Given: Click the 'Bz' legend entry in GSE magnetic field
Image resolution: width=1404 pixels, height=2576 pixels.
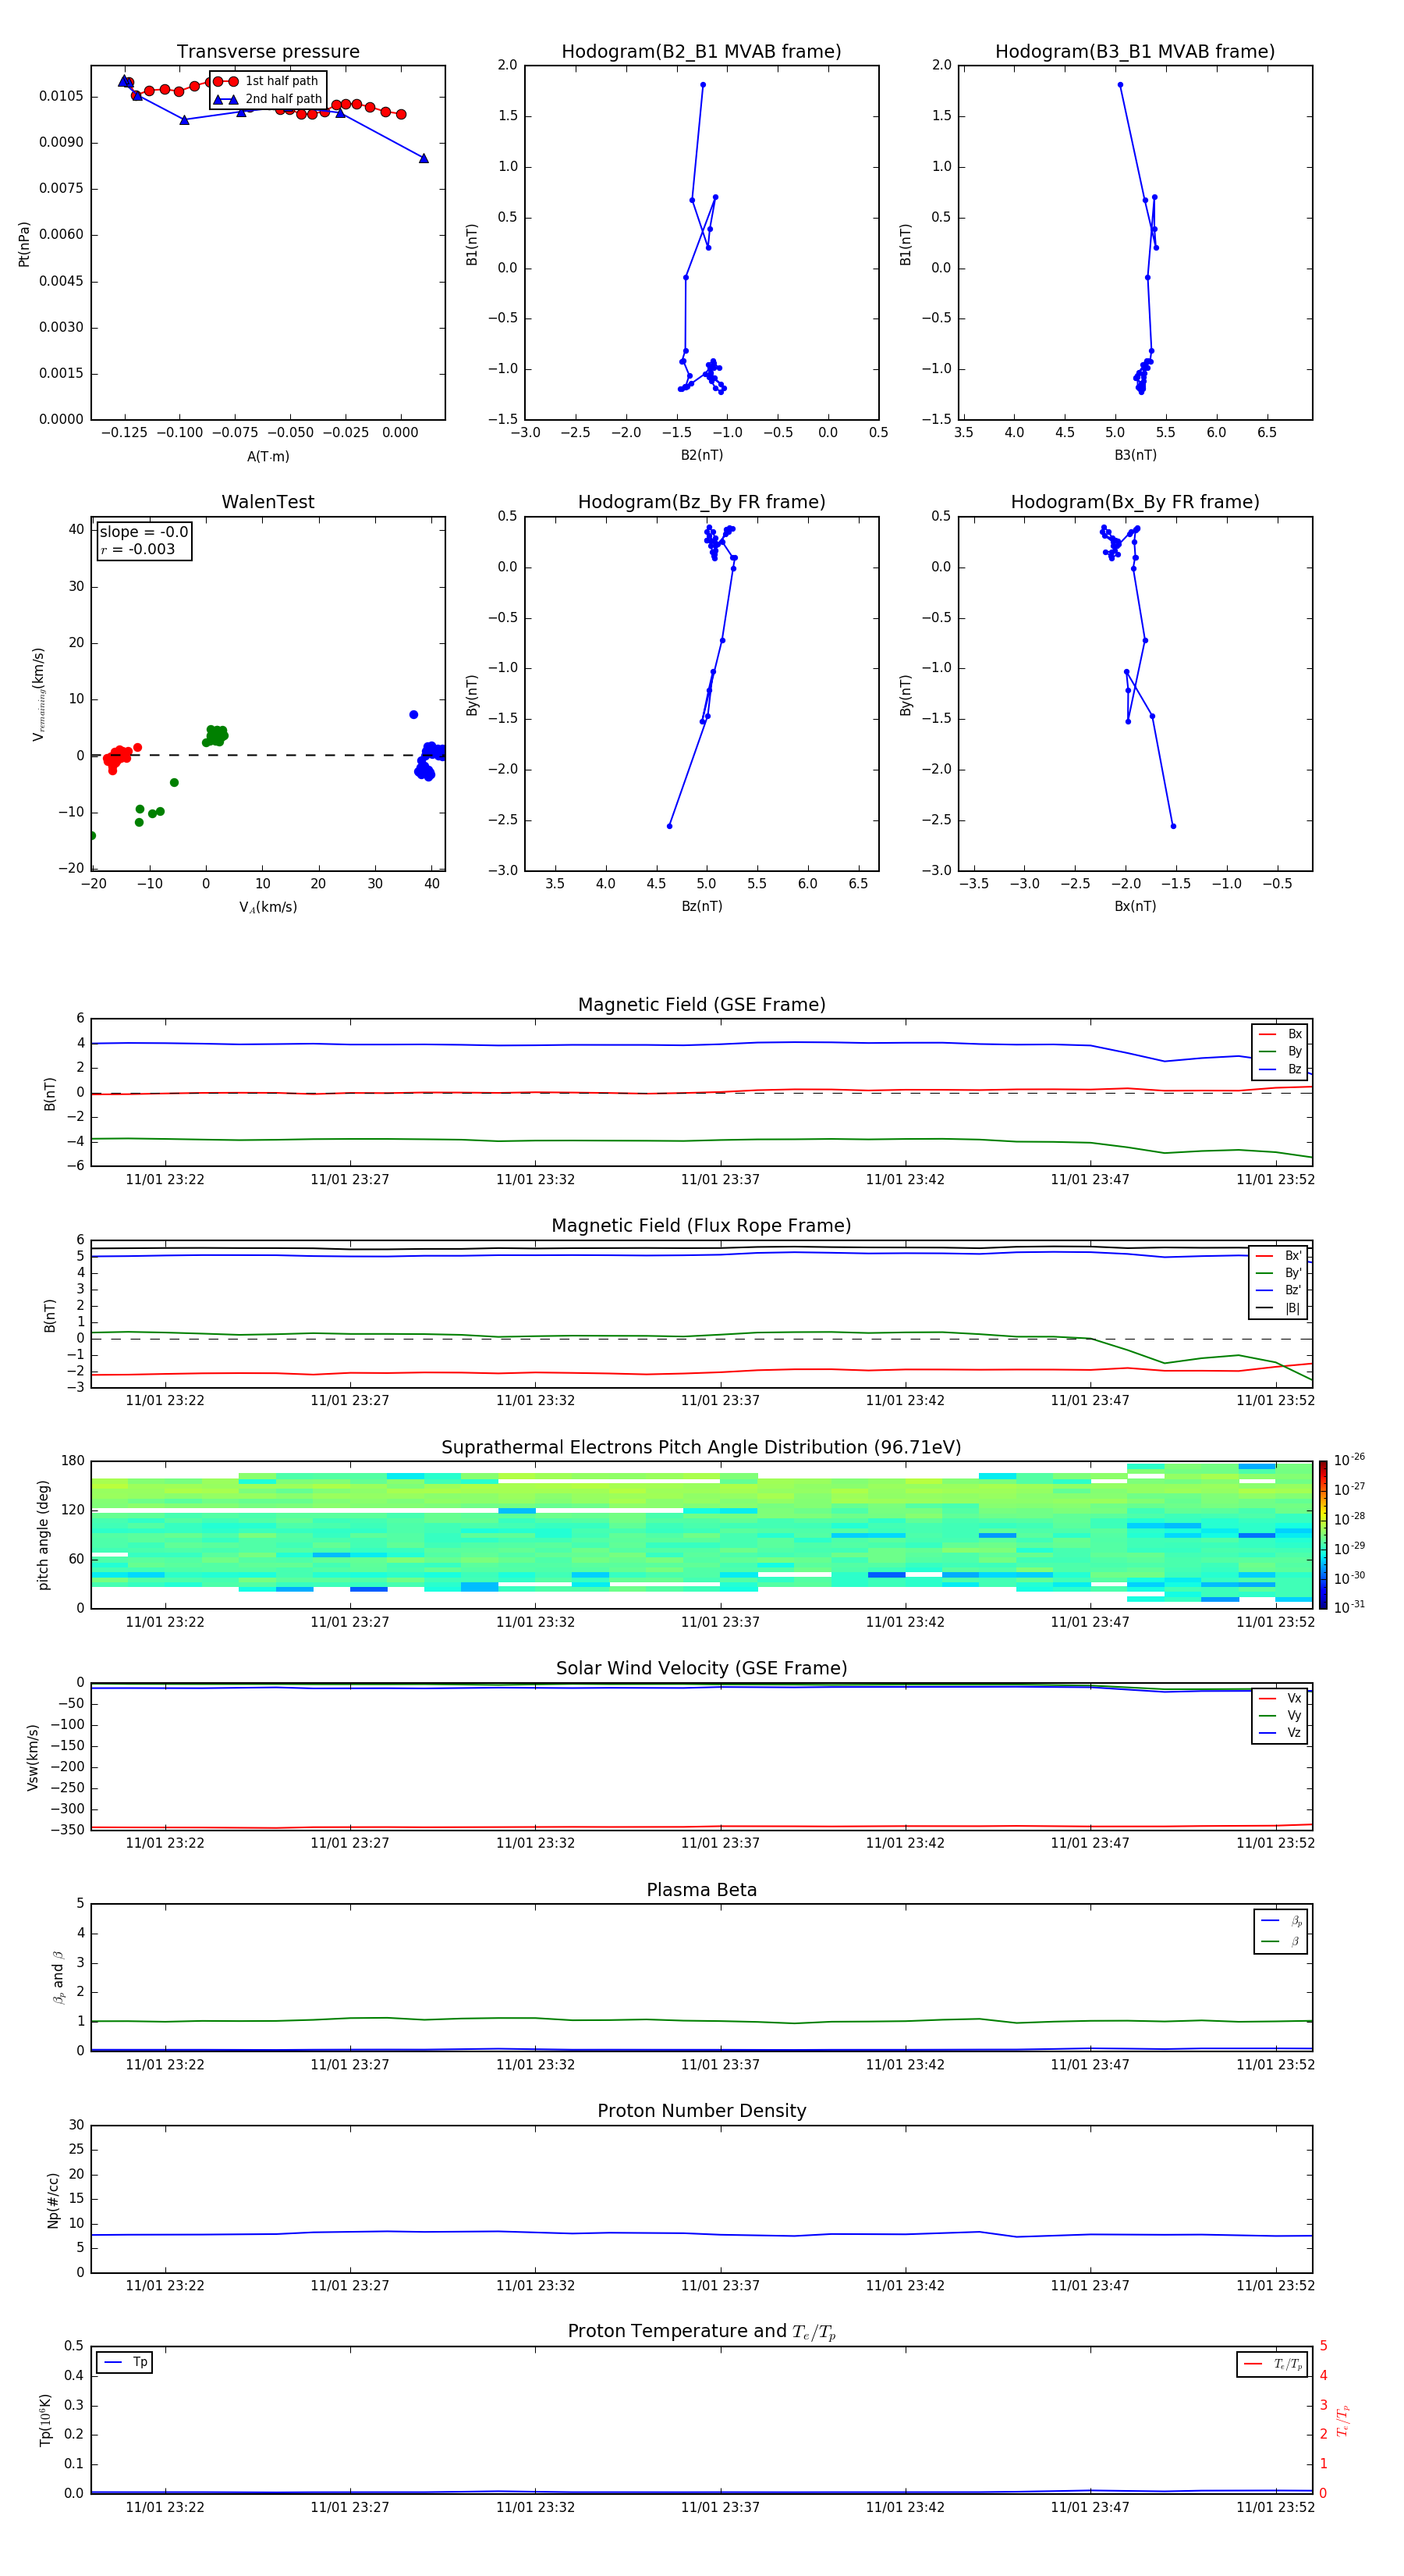Looking at the screenshot, I should coord(1280,1069).
